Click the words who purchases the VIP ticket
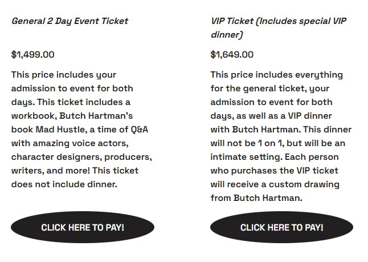This screenshot has height=262, width=368. coord(274,171)
